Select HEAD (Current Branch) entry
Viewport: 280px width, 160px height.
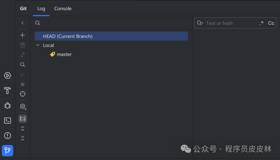pyautogui.click(x=111, y=36)
